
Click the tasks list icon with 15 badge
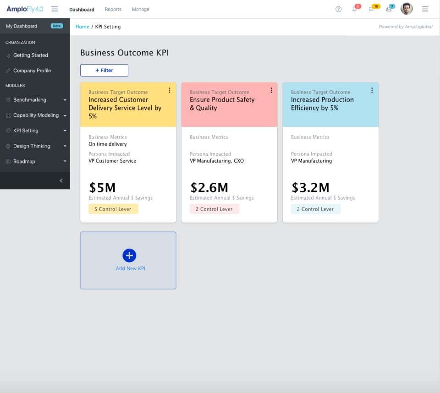click(x=372, y=9)
